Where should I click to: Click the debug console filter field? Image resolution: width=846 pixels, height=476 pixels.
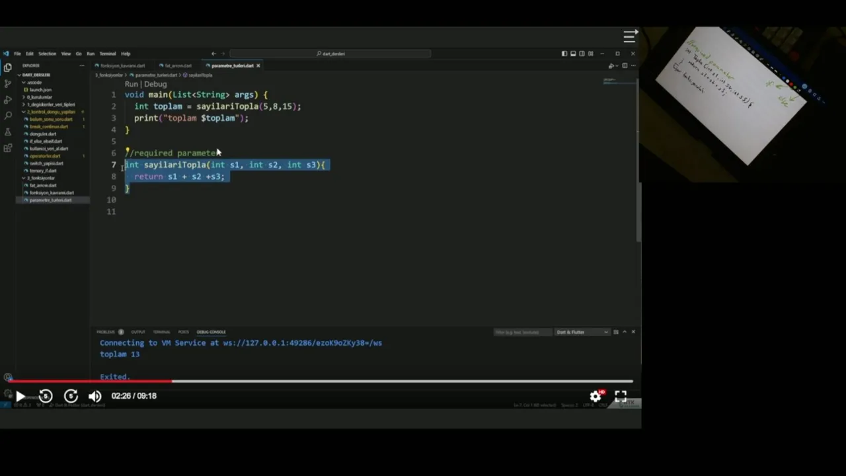tap(522, 332)
